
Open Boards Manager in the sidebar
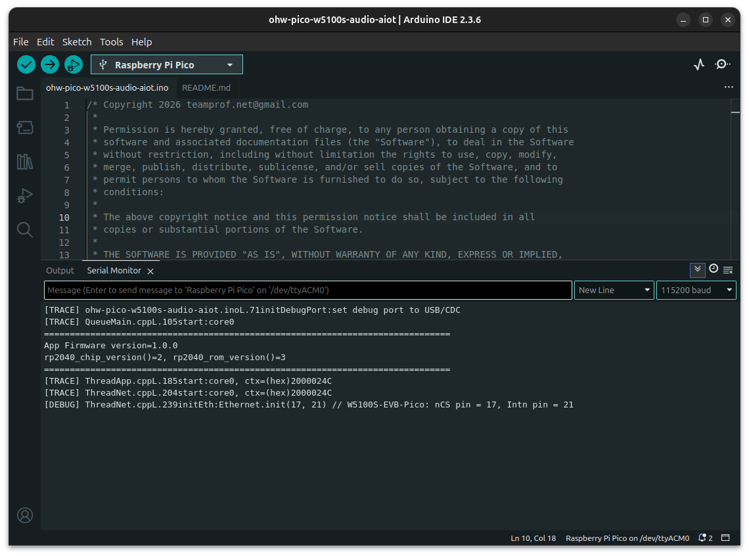[x=25, y=127]
